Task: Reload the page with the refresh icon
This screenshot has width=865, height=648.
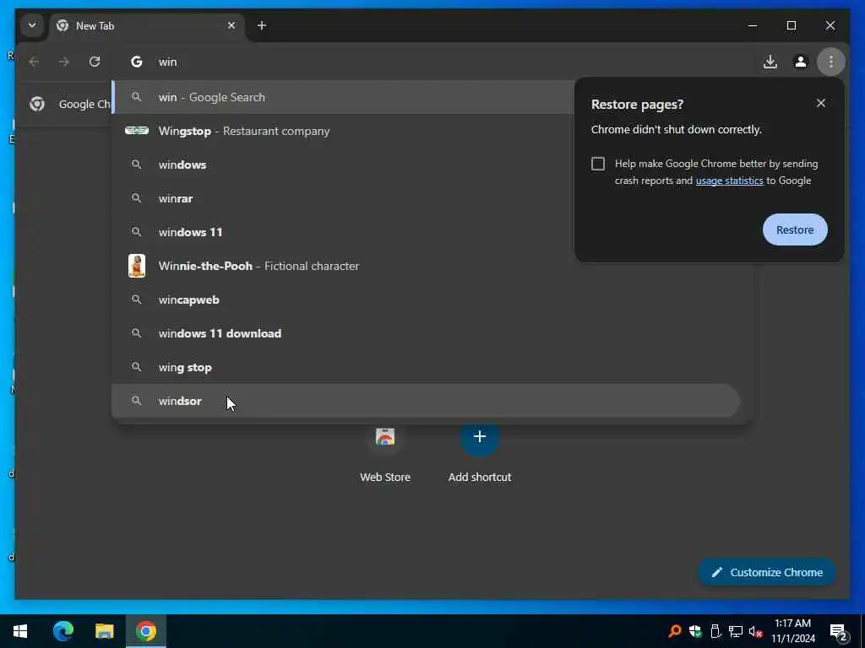Action: 95,62
